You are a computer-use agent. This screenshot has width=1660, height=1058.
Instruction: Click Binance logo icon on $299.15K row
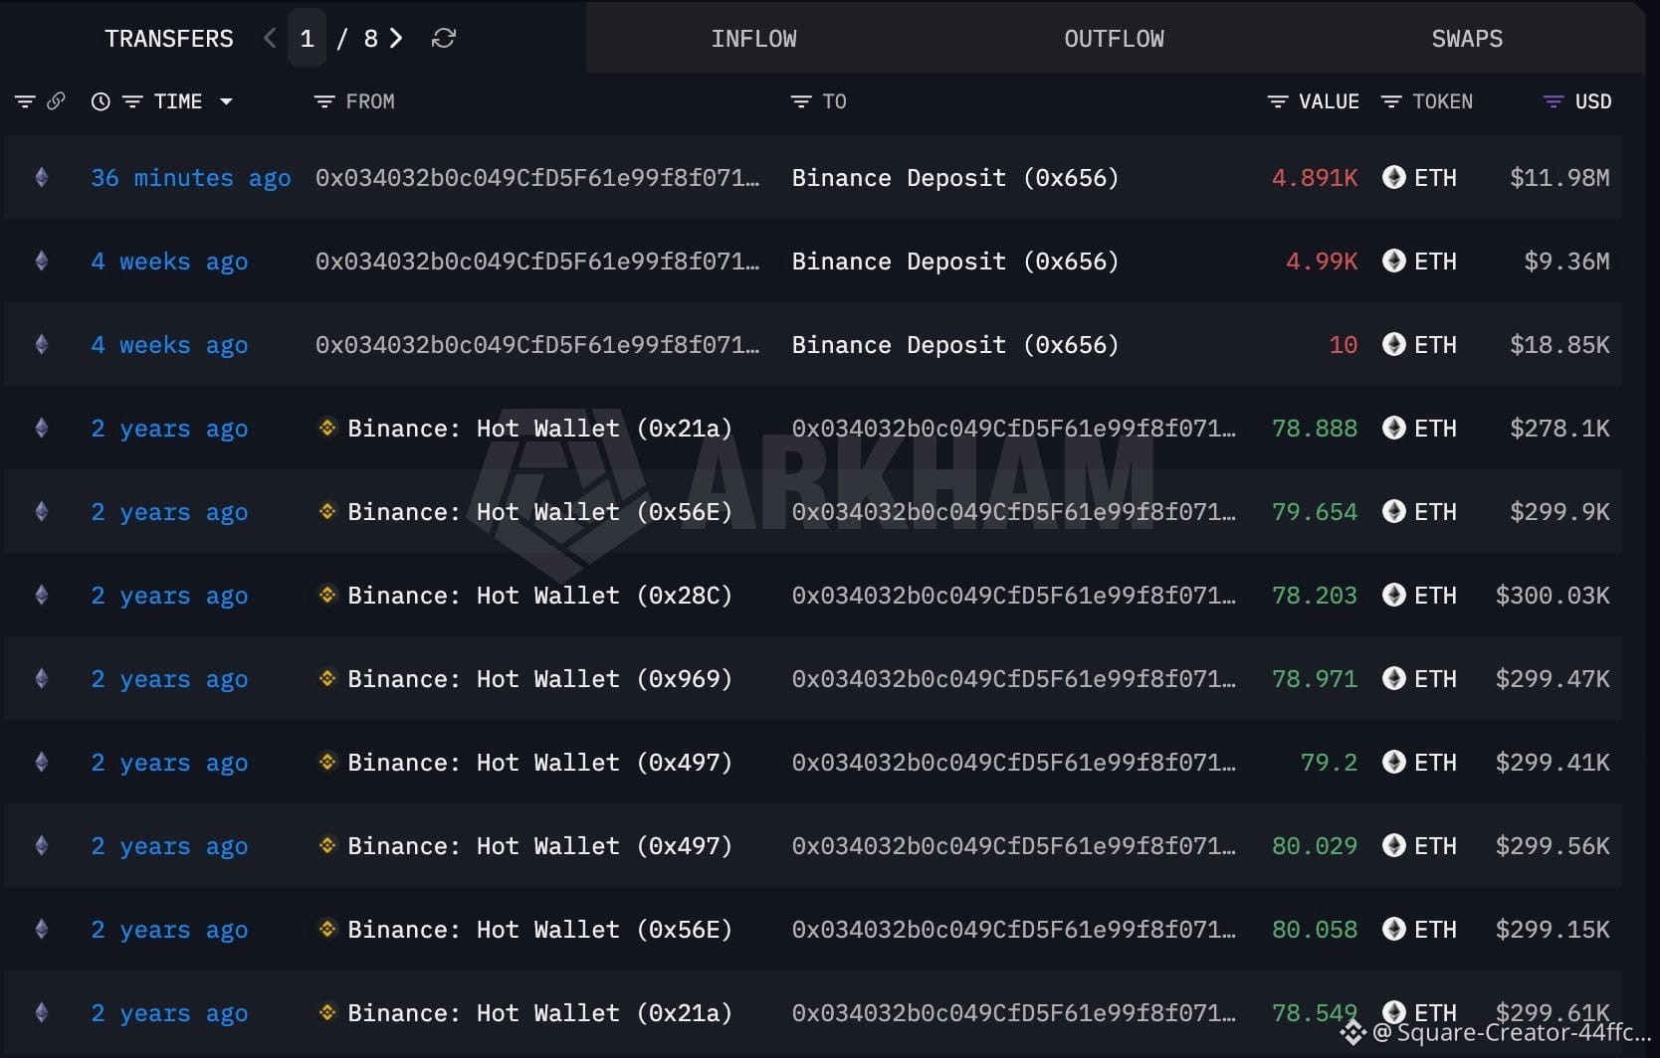point(327,929)
